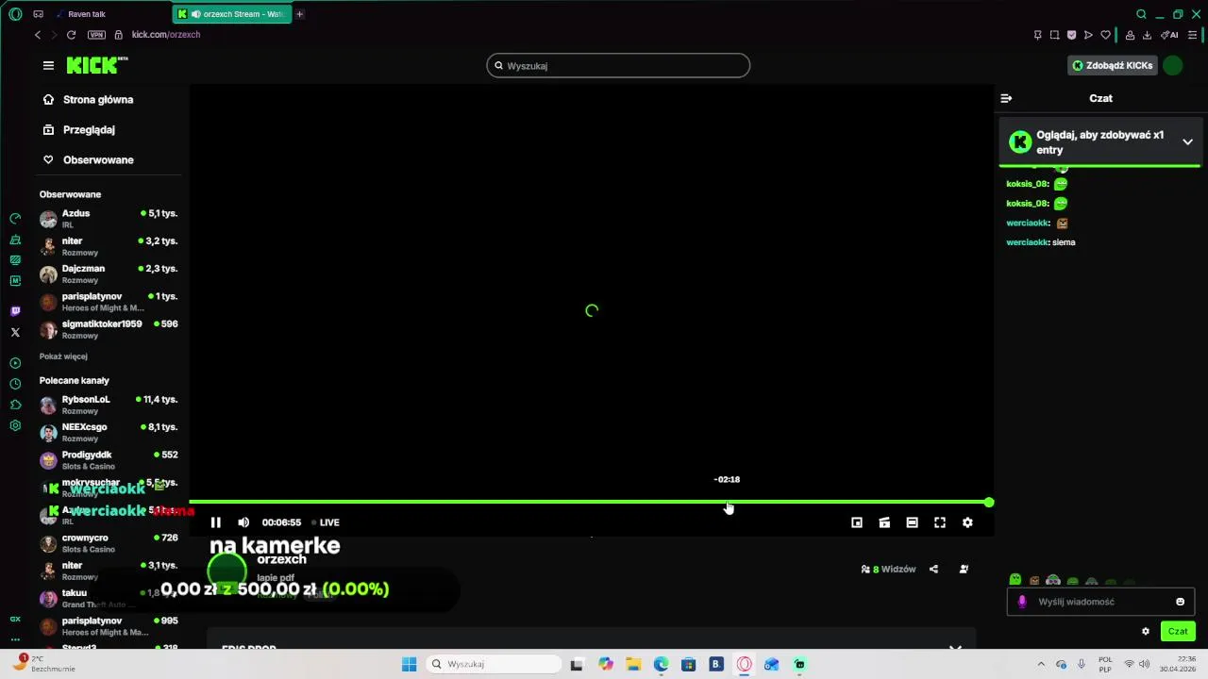Click the pin icon in address bar
The image size is (1208, 679).
(1037, 35)
